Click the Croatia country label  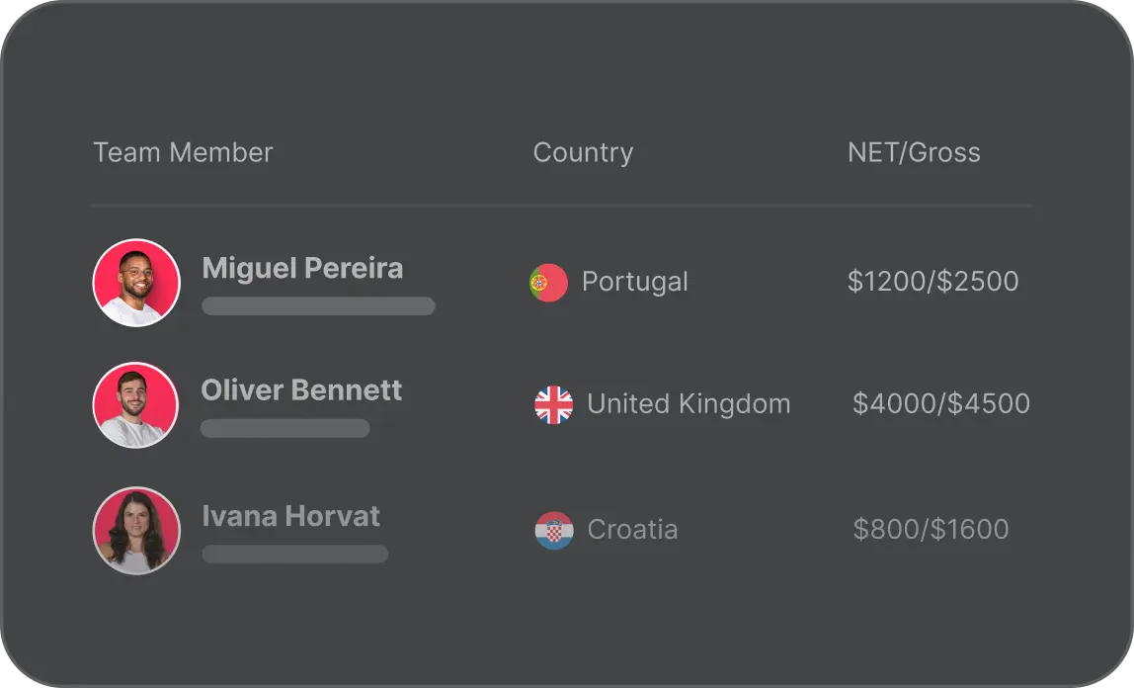pyautogui.click(x=632, y=530)
